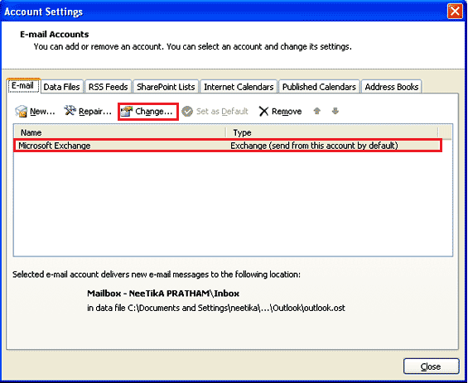
Task: Switch to the RSS Feeds tab
Action: 108,87
